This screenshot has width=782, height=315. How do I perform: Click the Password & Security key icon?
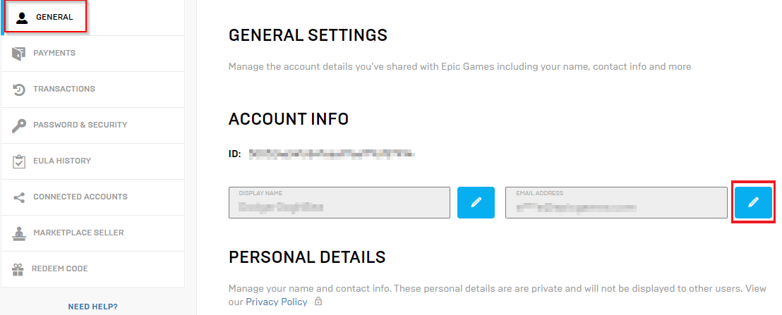19,125
